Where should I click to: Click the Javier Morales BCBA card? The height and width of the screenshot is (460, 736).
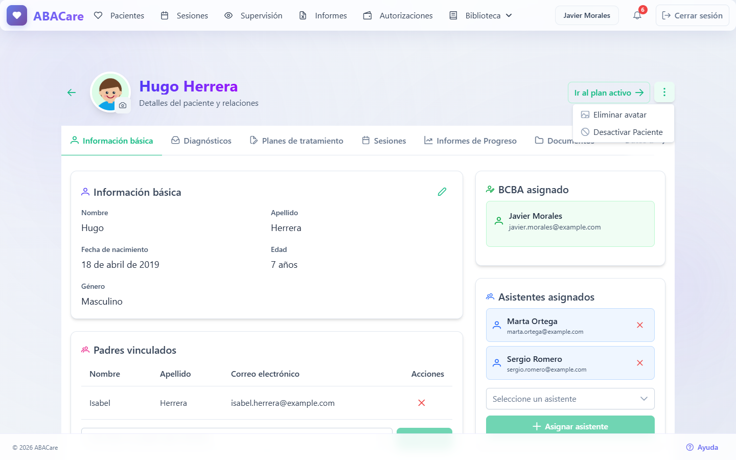coord(570,224)
